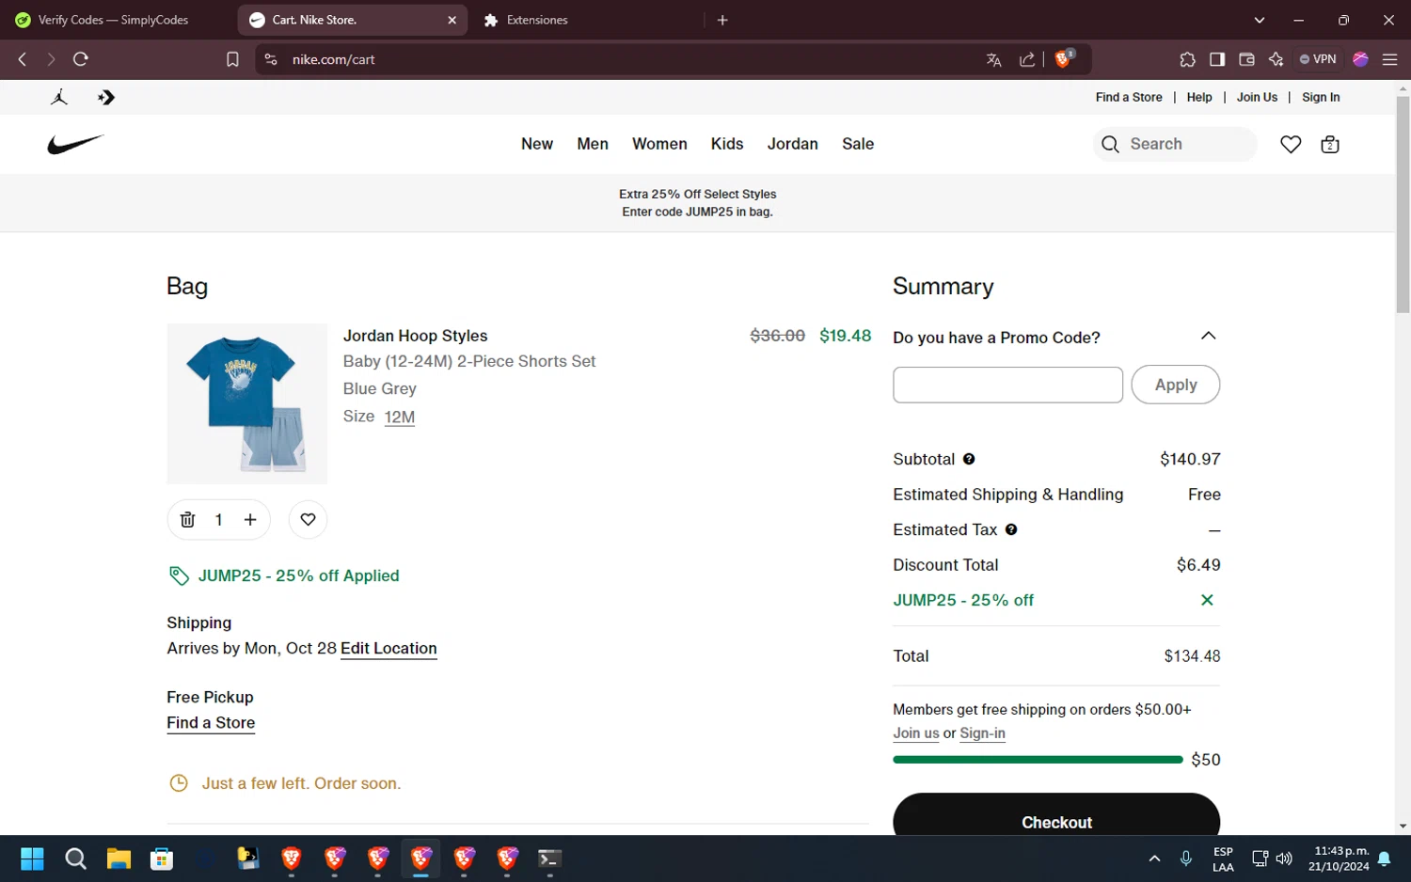1411x882 pixels.
Task: Open the browser profile avatar
Action: 1360,59
